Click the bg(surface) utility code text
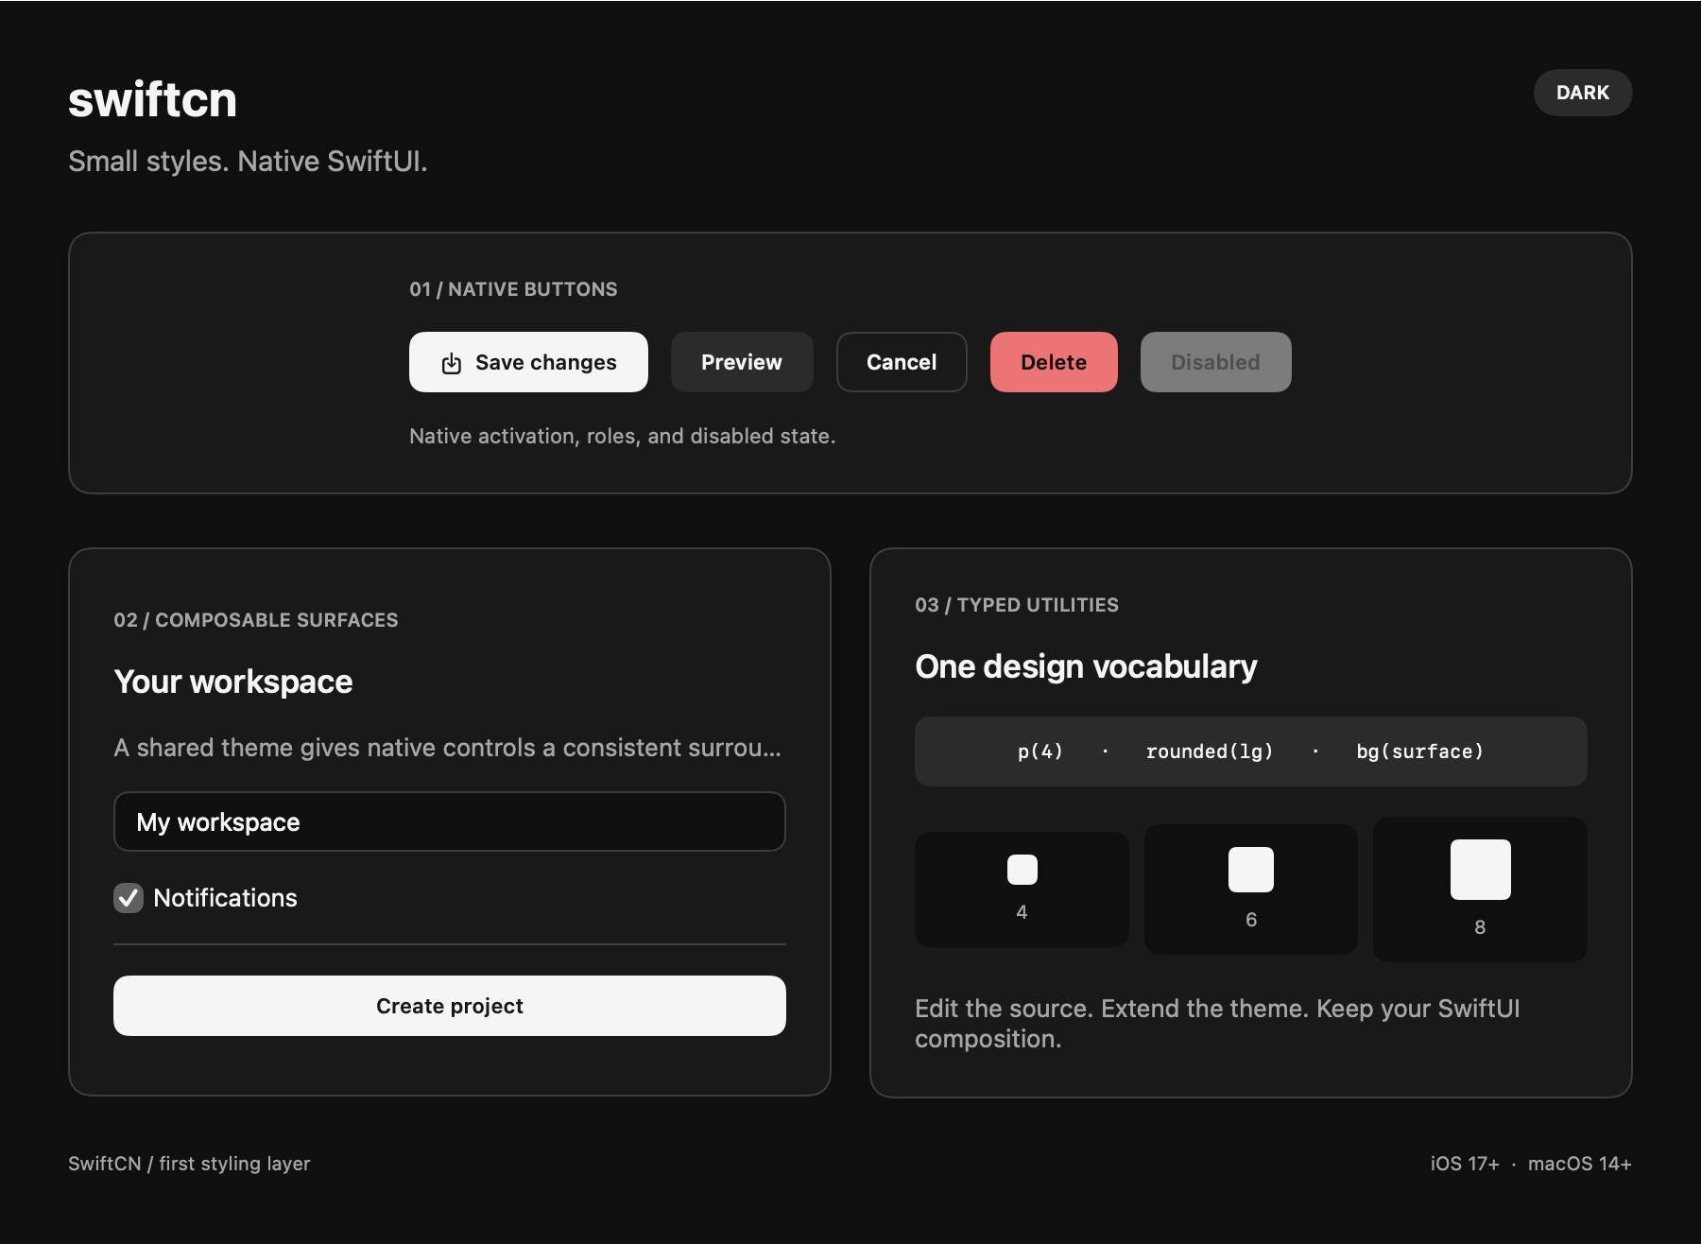The width and height of the screenshot is (1701, 1244). click(x=1419, y=752)
